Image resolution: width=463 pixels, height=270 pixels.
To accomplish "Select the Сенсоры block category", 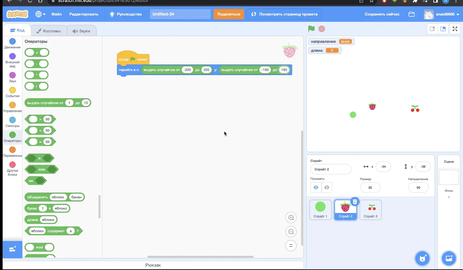I will click(x=12, y=122).
